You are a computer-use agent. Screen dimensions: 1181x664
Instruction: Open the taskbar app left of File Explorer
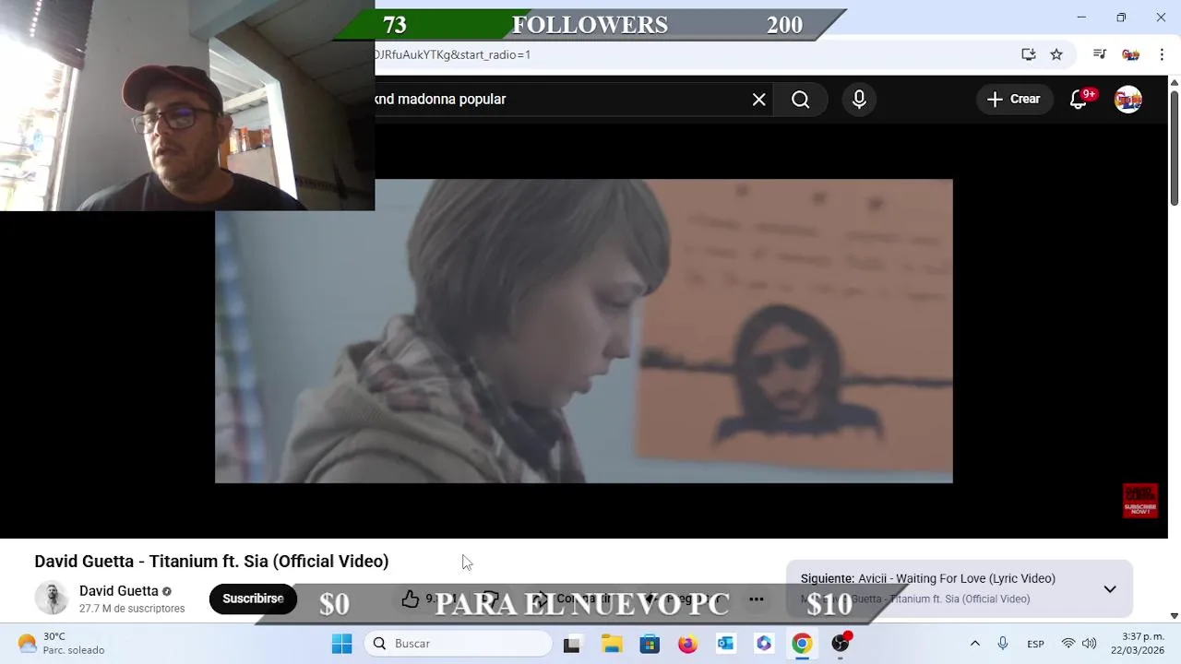[572, 644]
